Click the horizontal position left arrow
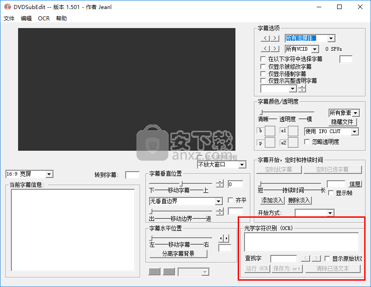 (x=221, y=238)
